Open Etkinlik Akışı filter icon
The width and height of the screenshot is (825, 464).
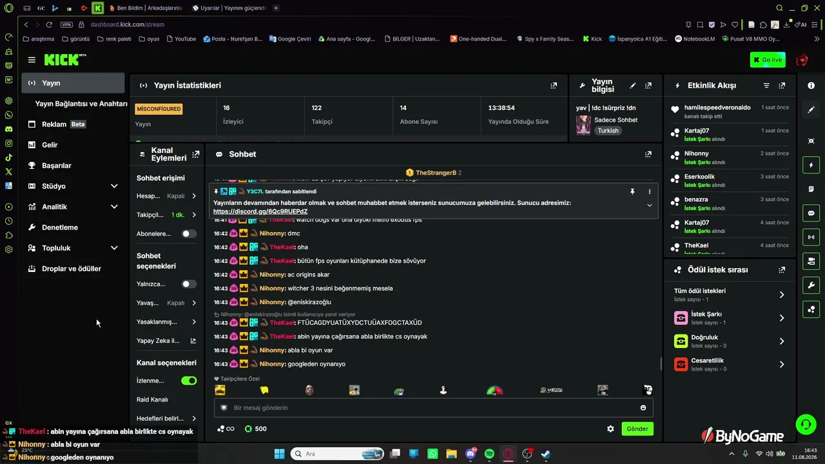pos(766,85)
